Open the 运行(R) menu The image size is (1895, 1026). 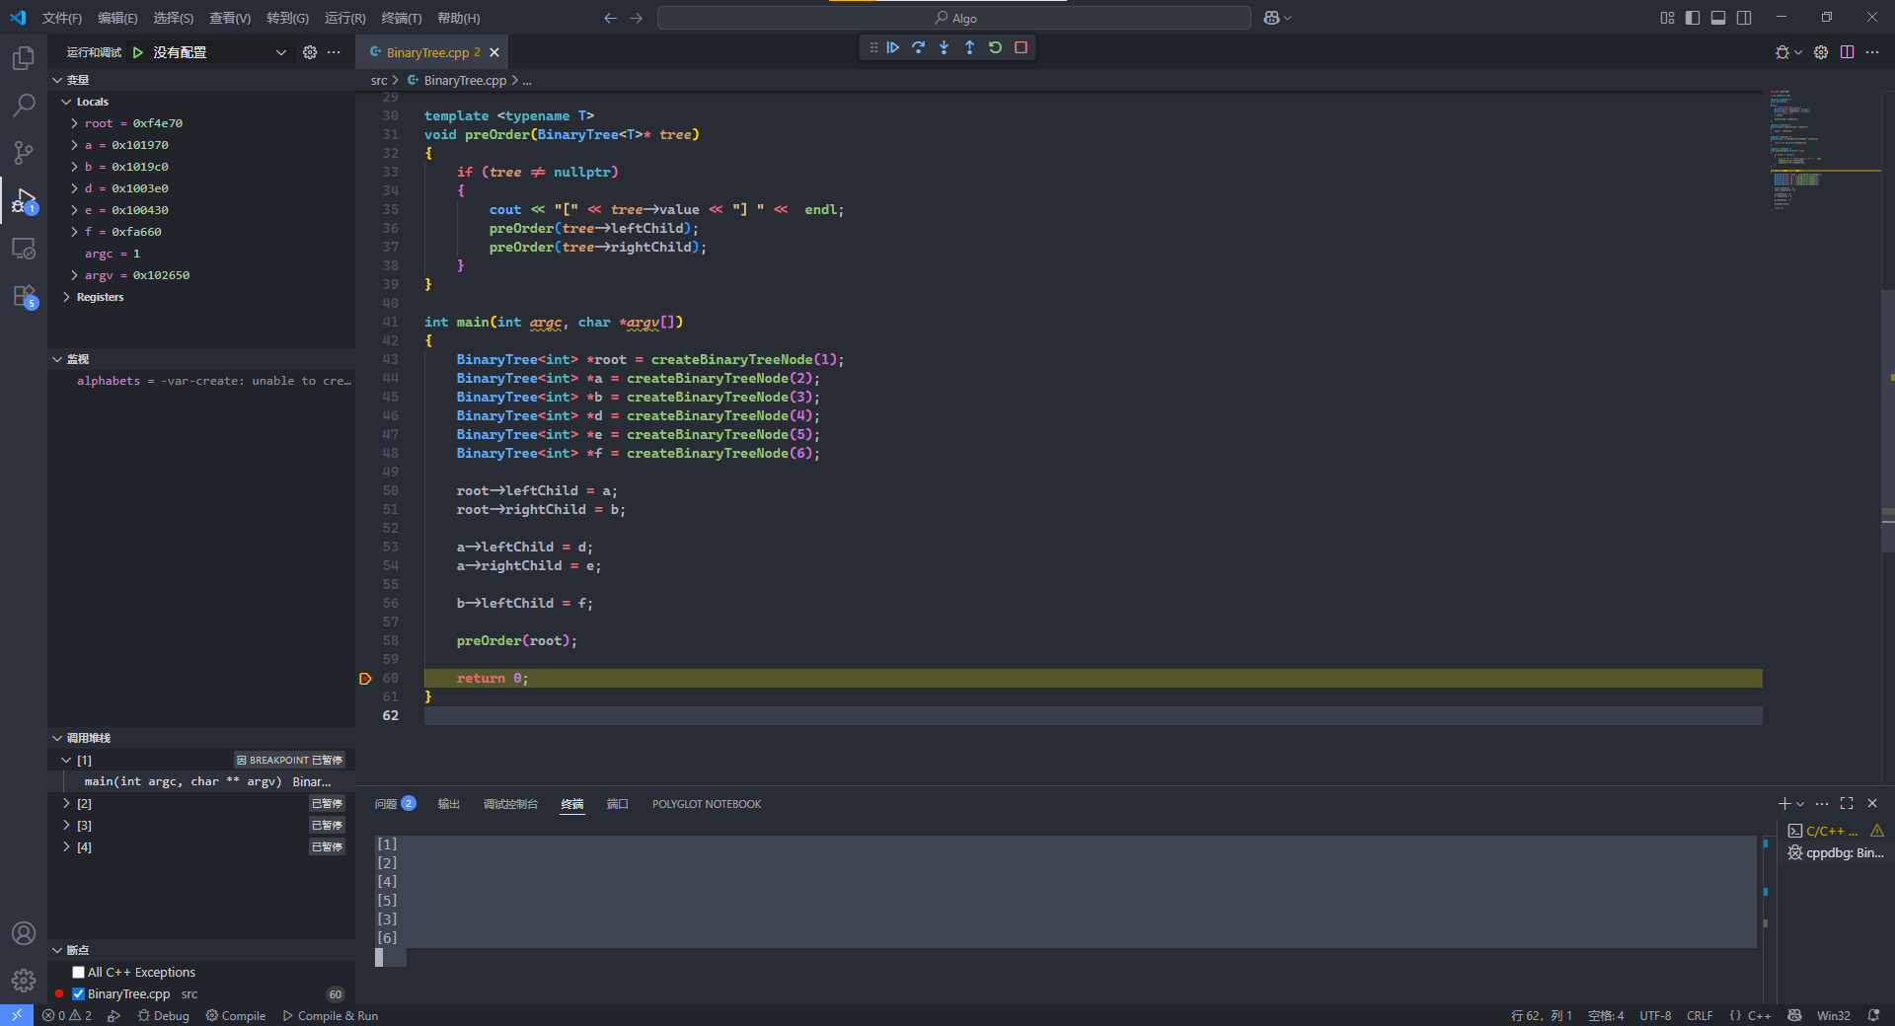(344, 18)
